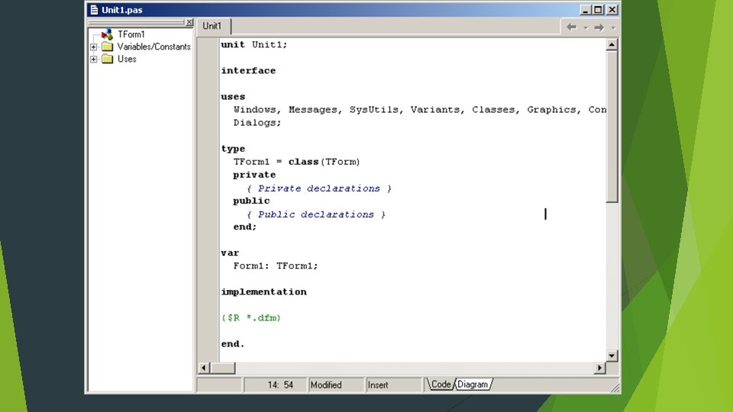Click '{ Public declarations }' comment
Viewport: 733px width, 412px height.
[315, 214]
